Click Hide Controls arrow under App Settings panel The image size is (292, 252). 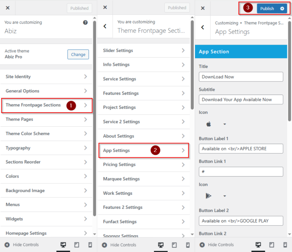[x=202, y=245]
